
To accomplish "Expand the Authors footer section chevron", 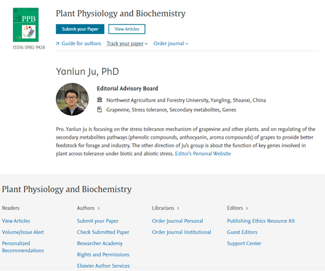I will coord(99,208).
